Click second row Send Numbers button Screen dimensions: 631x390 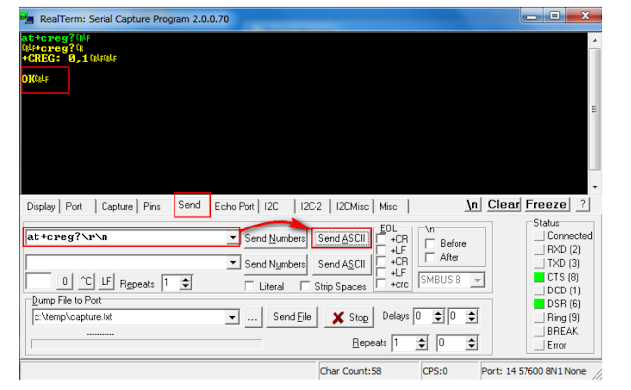(275, 264)
